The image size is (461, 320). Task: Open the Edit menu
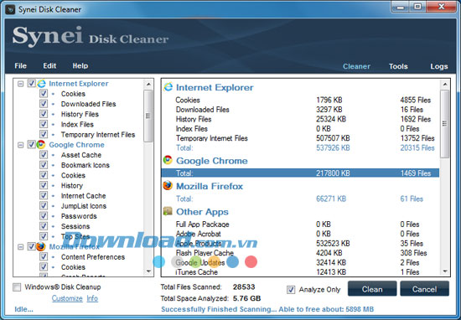point(49,66)
